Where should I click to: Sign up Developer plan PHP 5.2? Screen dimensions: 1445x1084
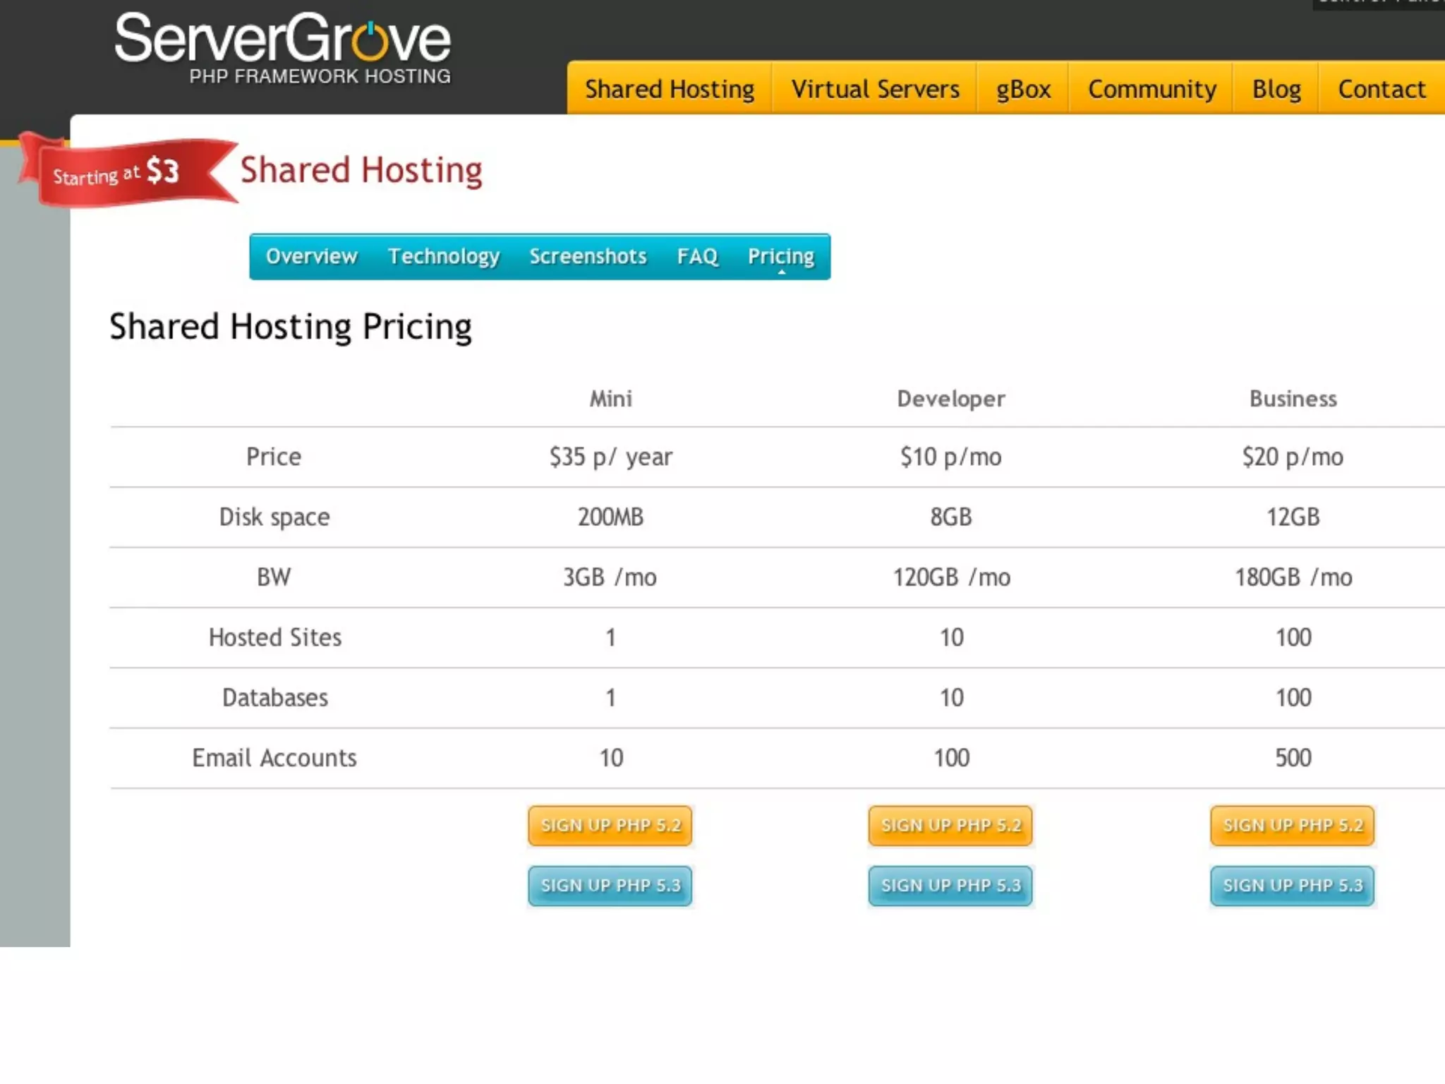950,825
